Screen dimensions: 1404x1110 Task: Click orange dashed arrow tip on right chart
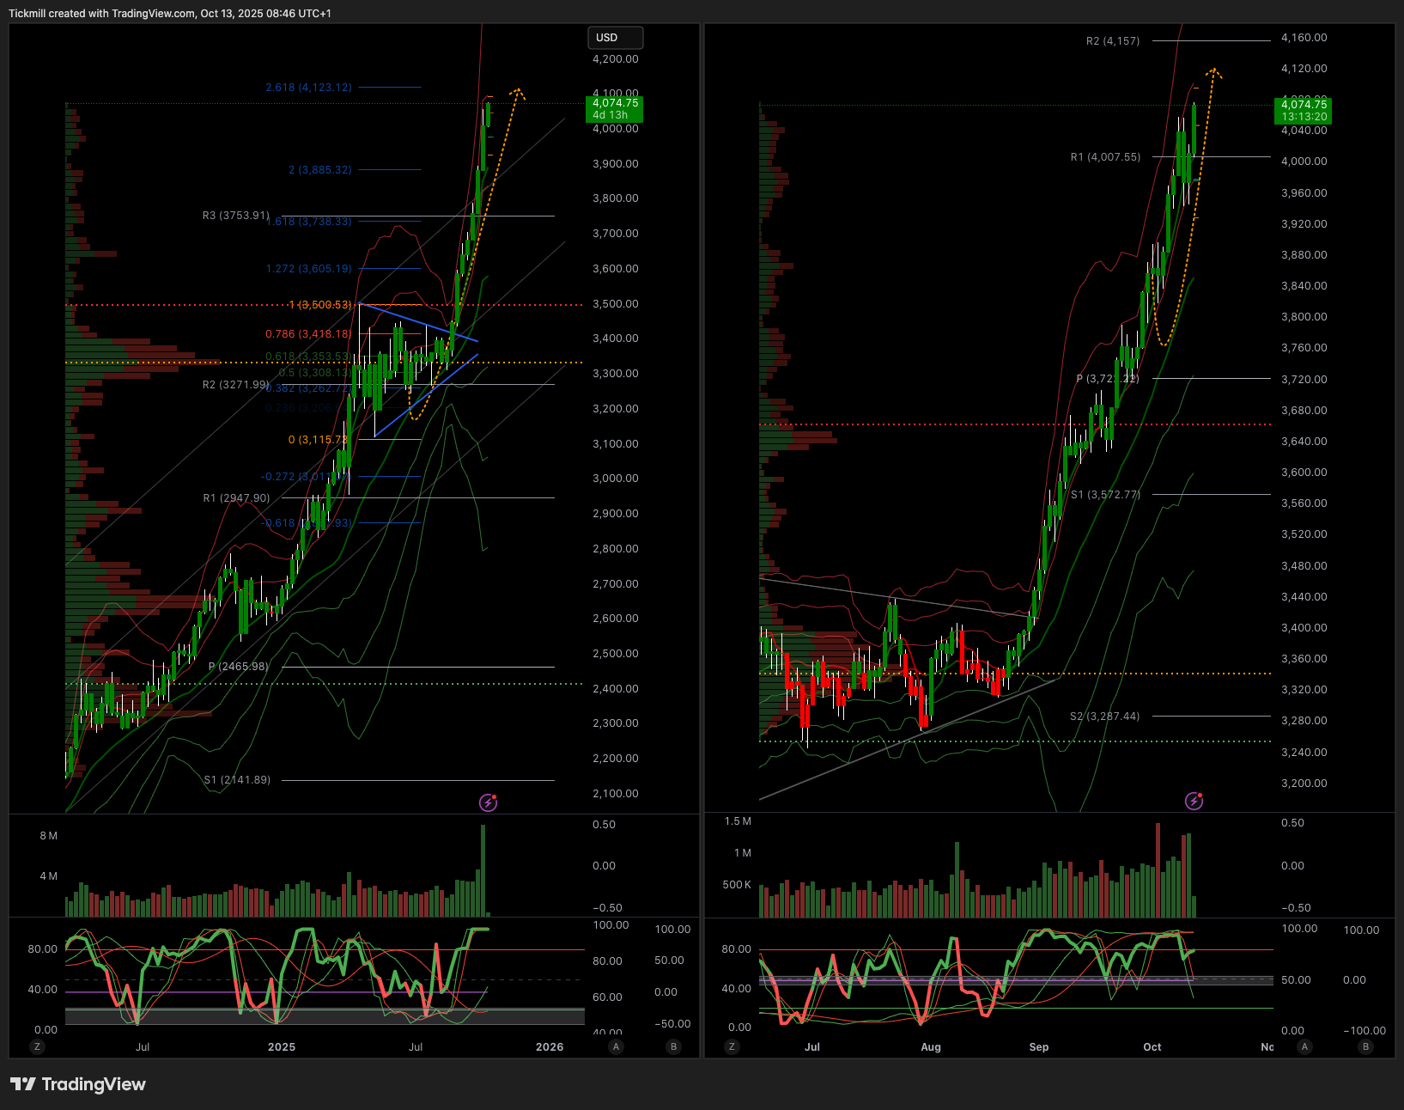pos(1213,70)
